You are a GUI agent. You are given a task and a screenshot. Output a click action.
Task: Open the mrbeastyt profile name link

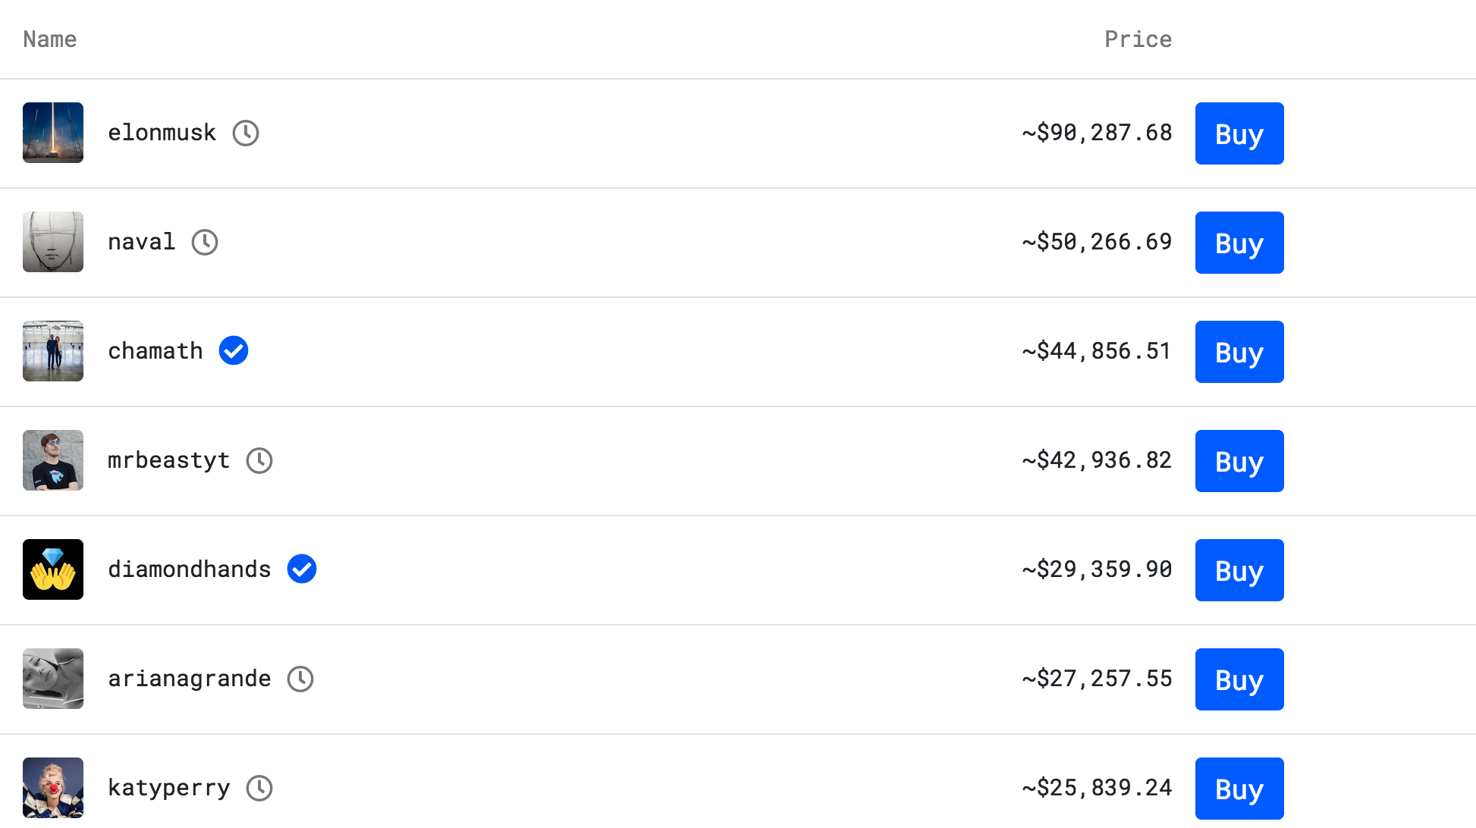[168, 460]
